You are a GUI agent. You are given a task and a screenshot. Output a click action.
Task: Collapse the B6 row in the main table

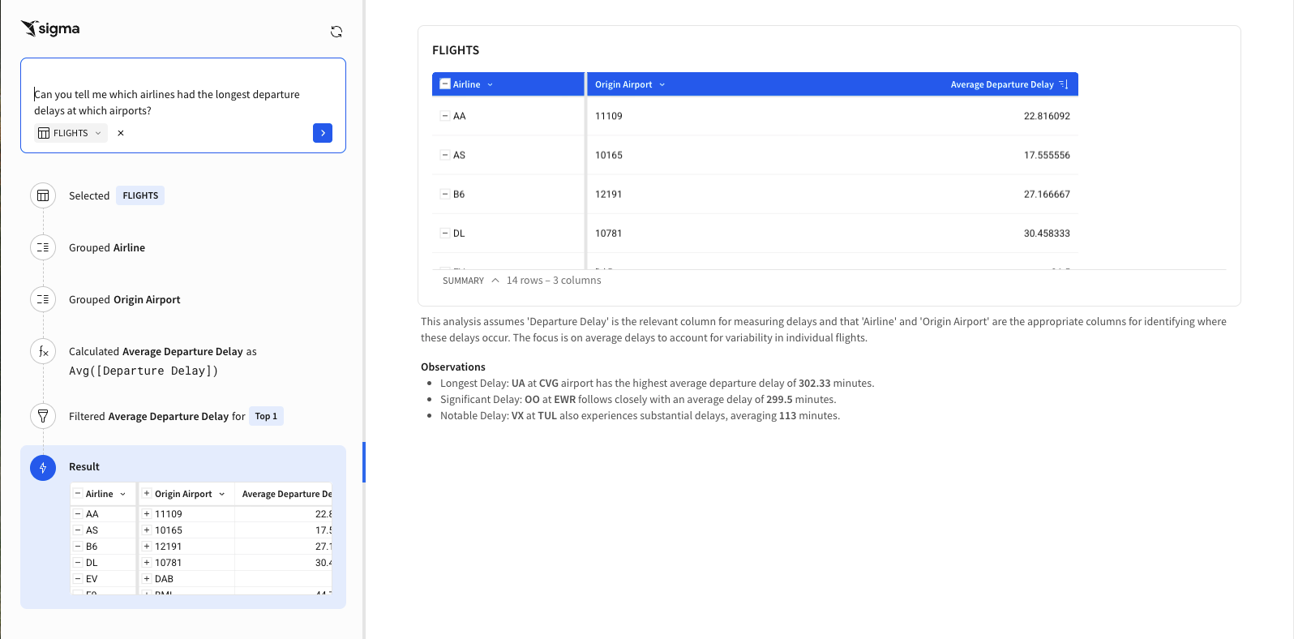pyautogui.click(x=444, y=194)
